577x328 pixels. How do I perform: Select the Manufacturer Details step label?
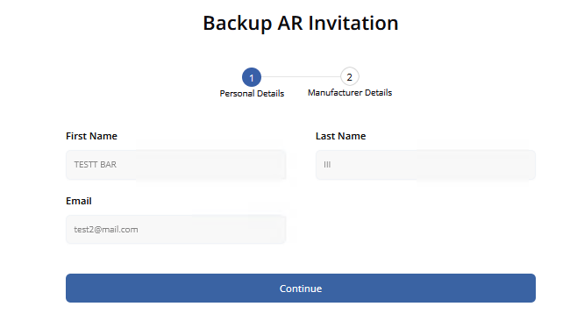pos(350,93)
